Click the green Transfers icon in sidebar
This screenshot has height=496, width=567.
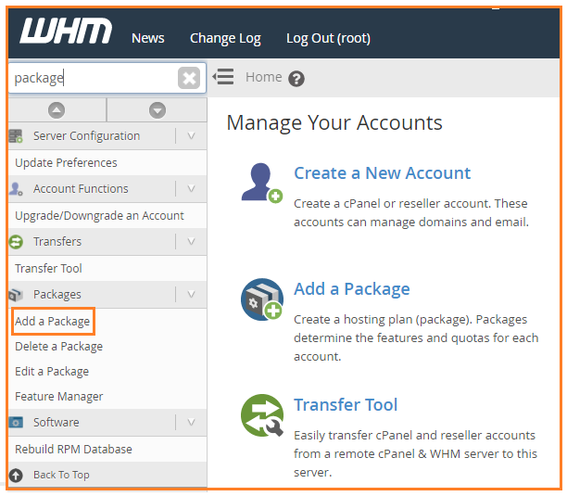(16, 242)
